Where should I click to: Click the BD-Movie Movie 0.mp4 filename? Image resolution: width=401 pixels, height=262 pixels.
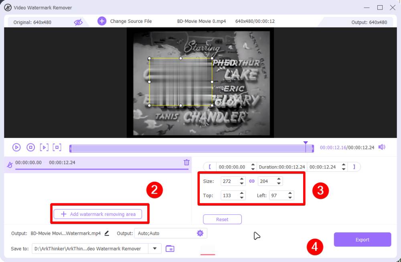(x=202, y=21)
